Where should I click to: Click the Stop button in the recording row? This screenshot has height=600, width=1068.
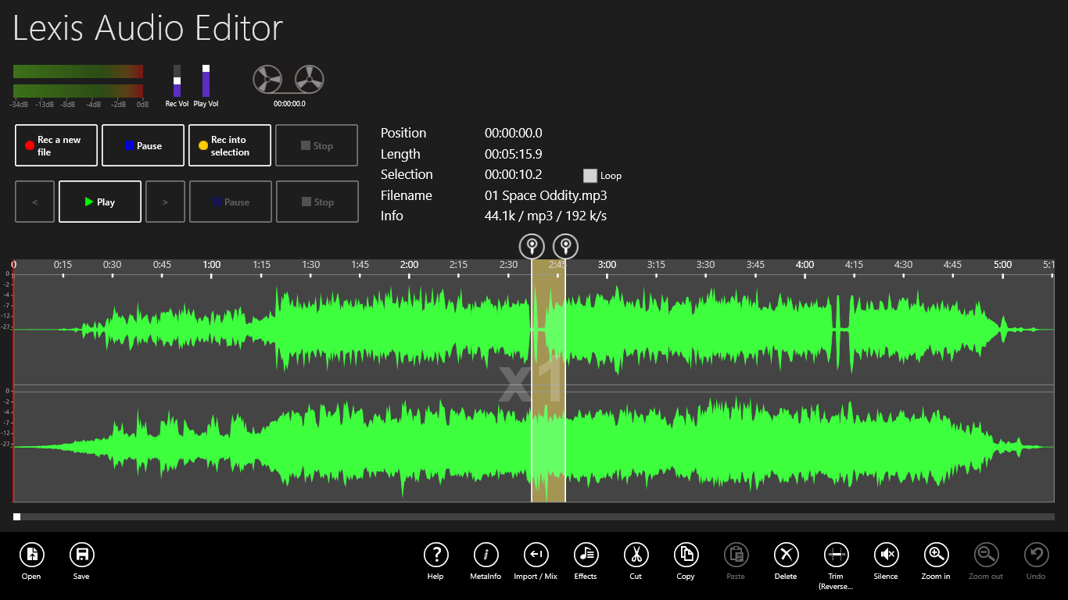click(x=317, y=145)
